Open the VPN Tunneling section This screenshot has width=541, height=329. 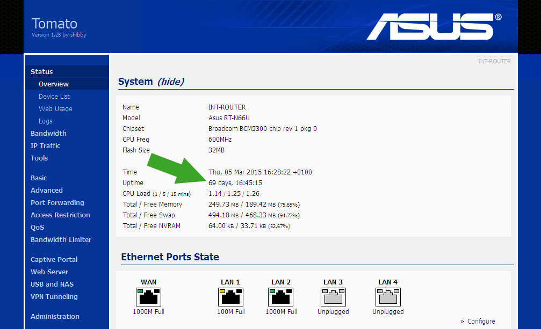[54, 296]
